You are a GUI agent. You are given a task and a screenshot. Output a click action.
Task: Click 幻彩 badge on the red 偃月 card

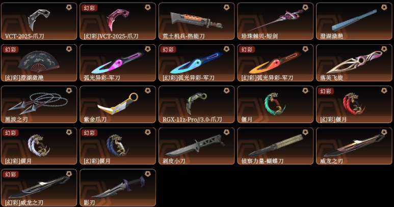coord(326,91)
